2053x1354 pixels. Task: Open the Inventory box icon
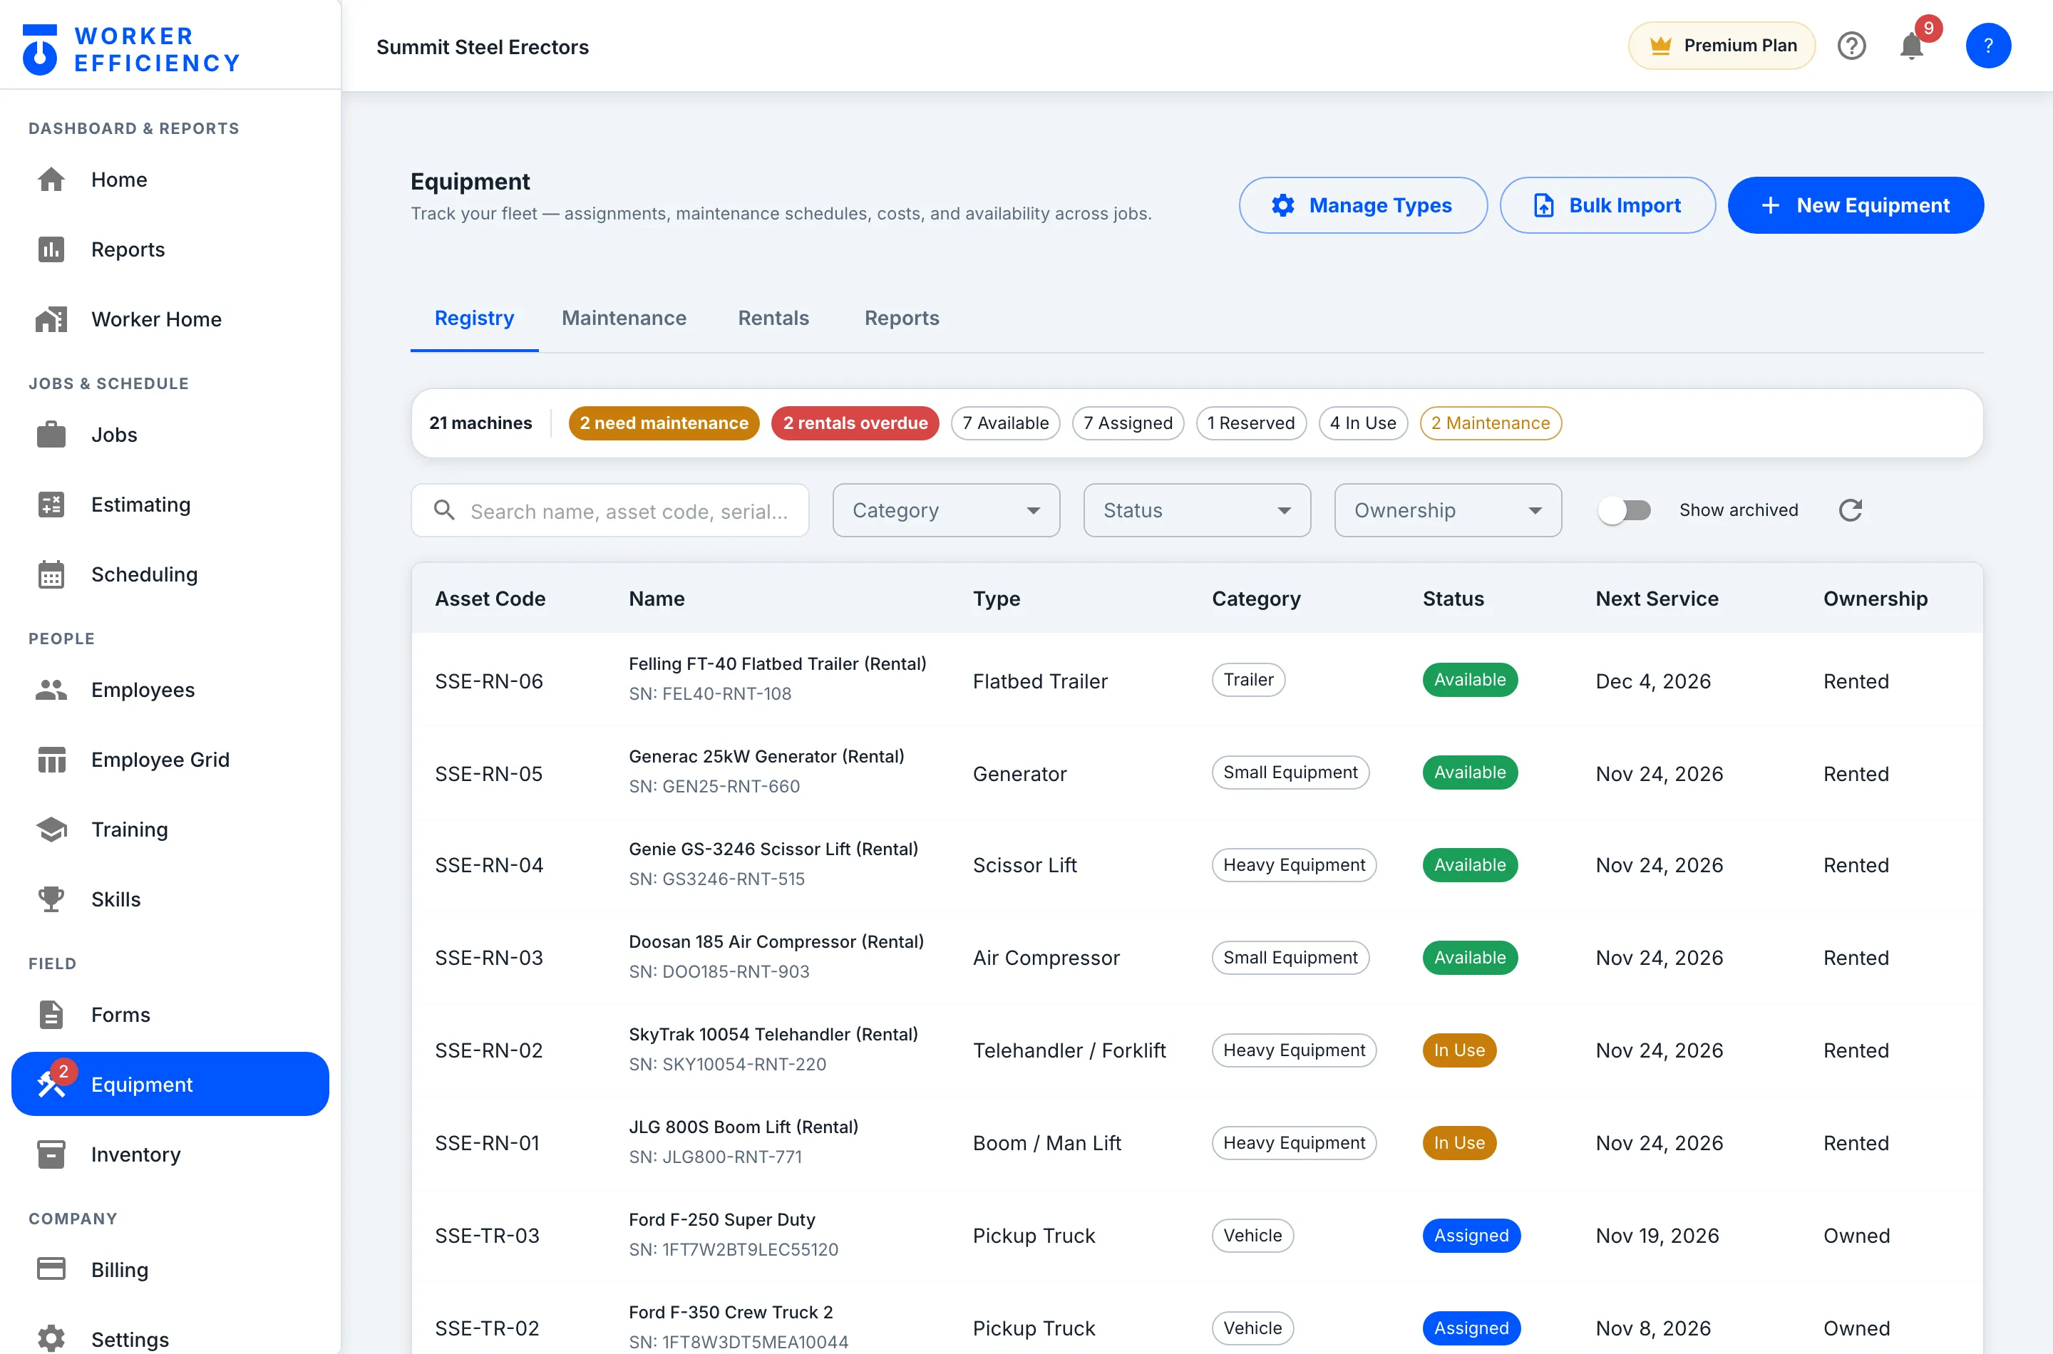(51, 1154)
